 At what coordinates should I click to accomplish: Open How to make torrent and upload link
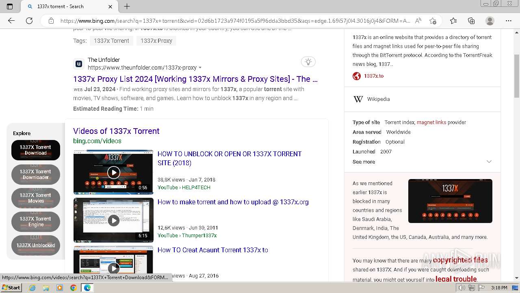[x=233, y=202]
